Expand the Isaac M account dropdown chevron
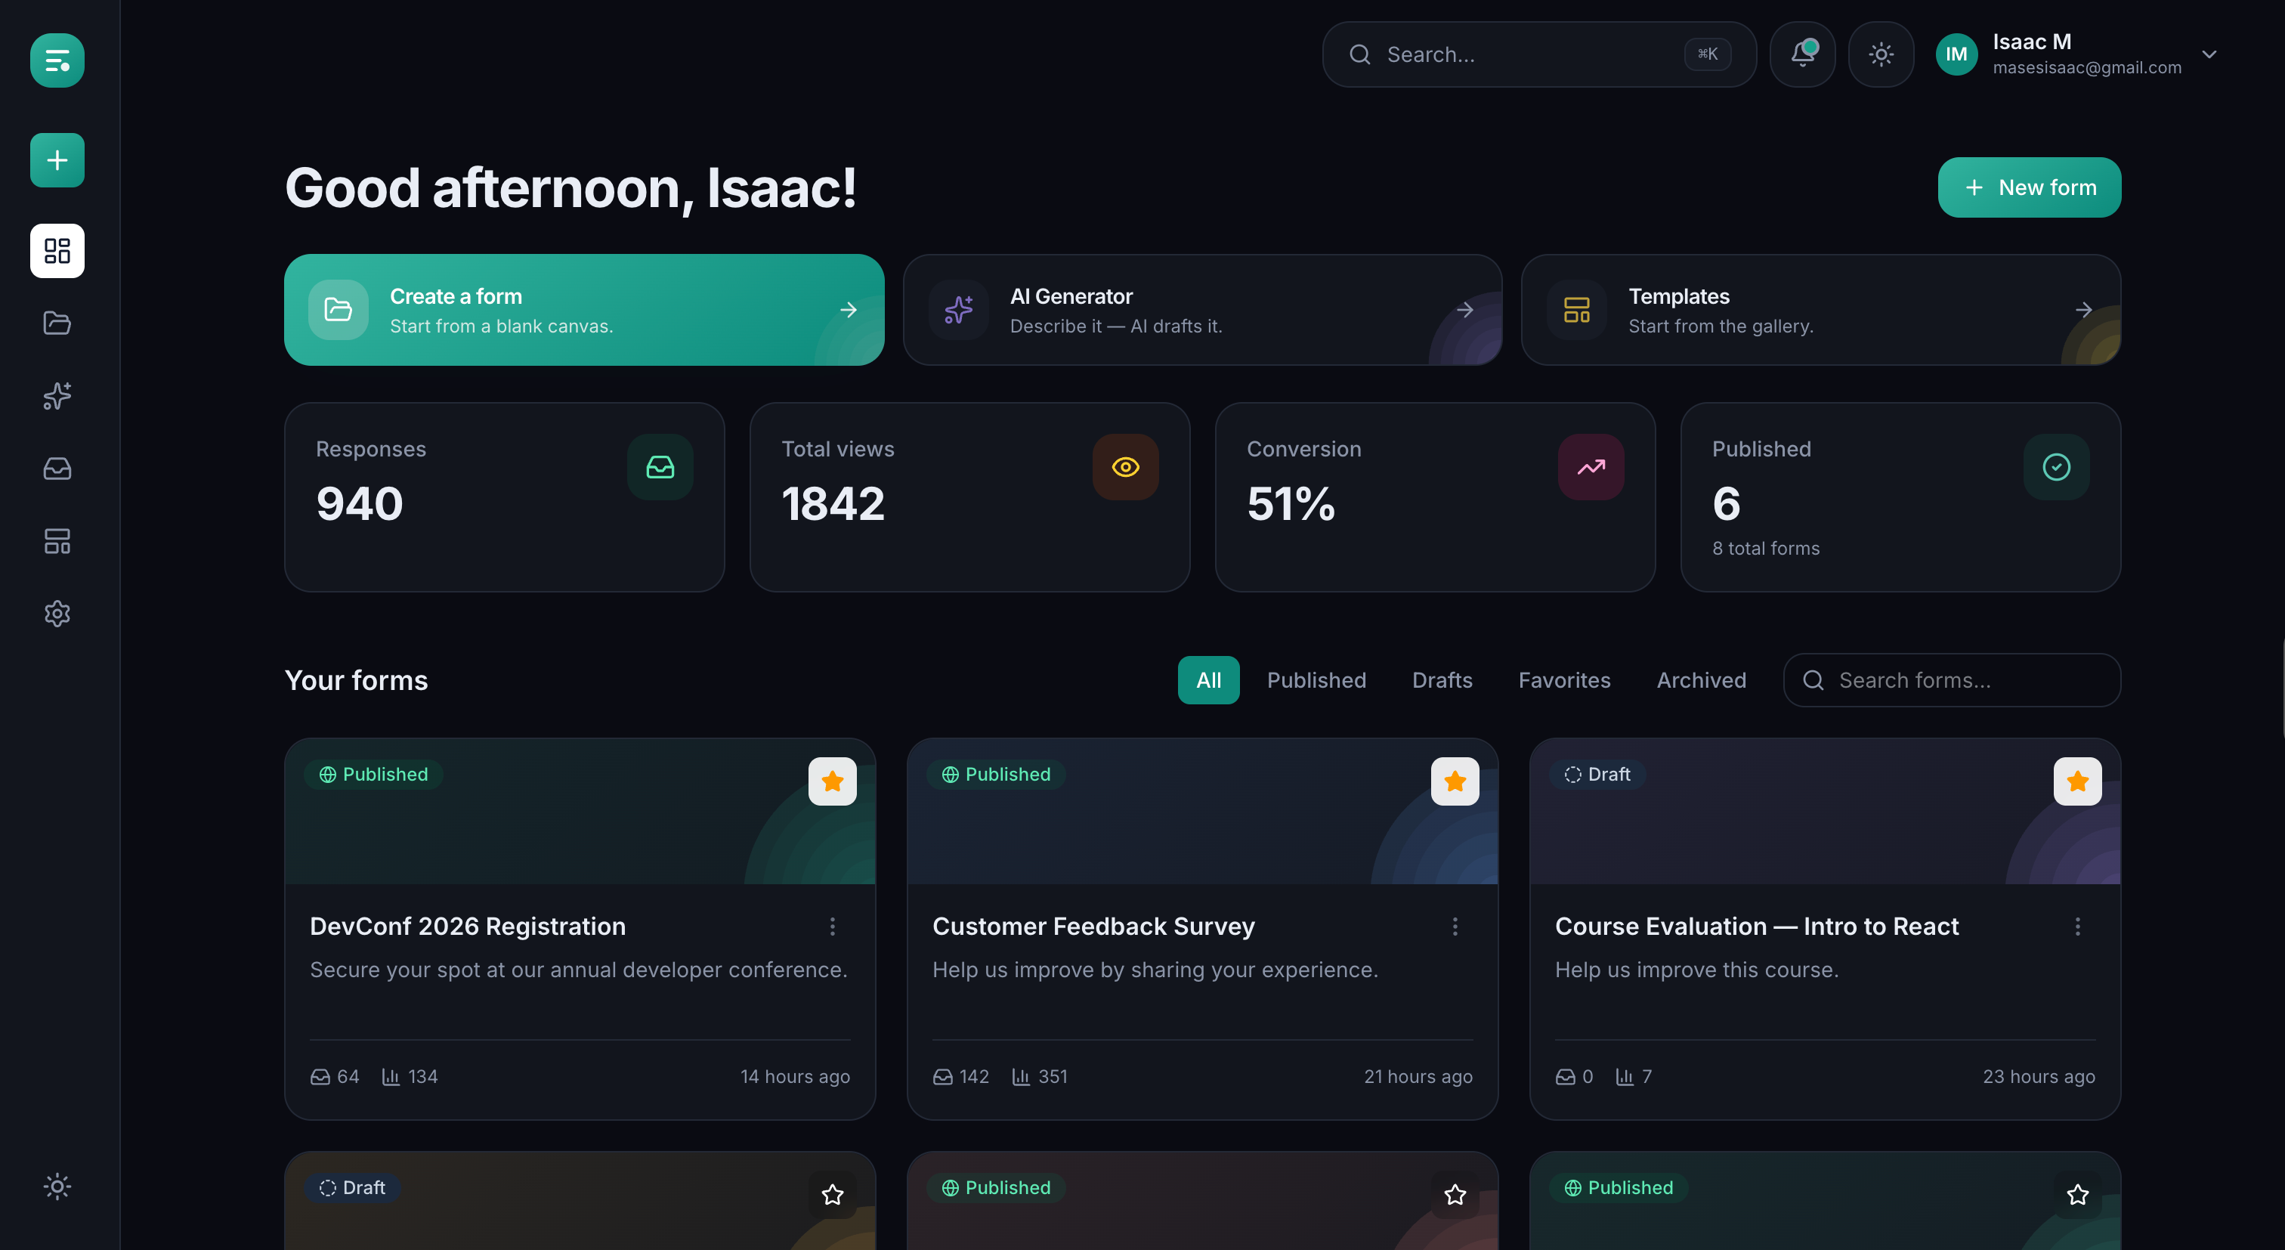 click(2209, 54)
